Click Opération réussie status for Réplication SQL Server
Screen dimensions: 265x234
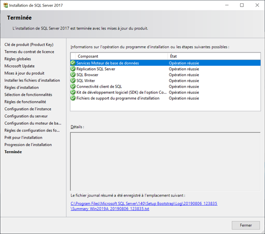pyautogui.click(x=184, y=69)
